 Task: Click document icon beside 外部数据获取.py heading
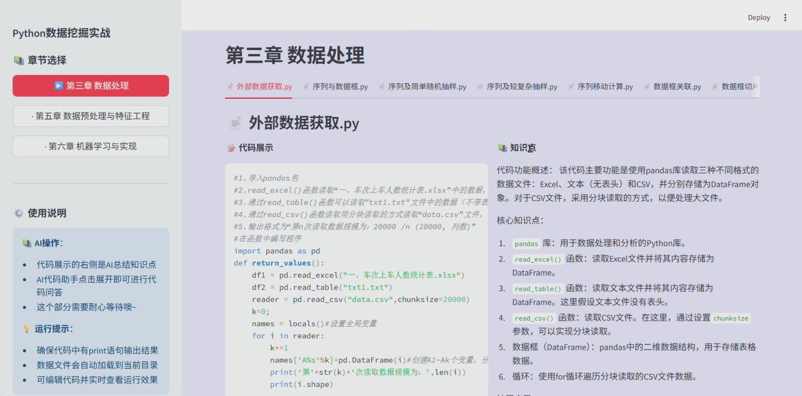point(235,123)
